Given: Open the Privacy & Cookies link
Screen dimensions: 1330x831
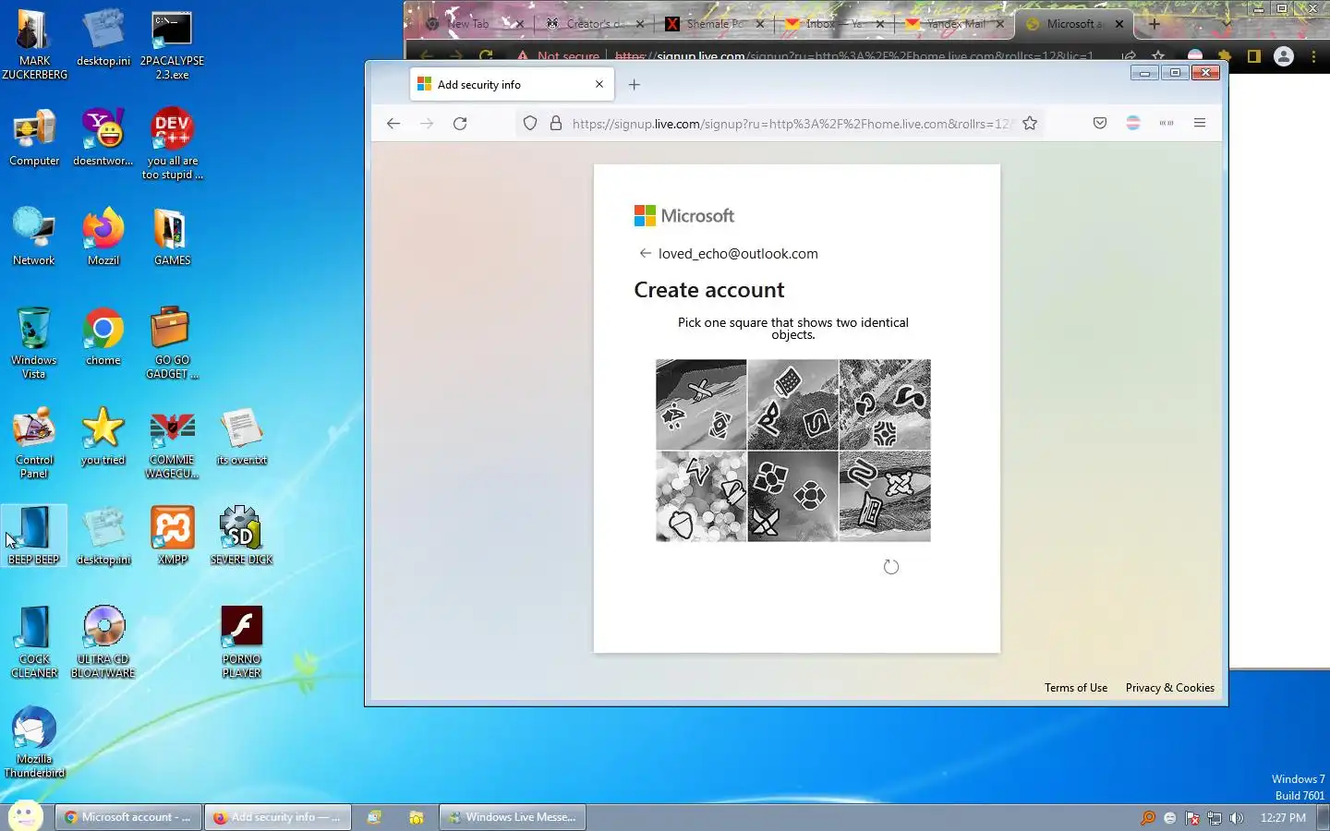Looking at the screenshot, I should (1170, 688).
